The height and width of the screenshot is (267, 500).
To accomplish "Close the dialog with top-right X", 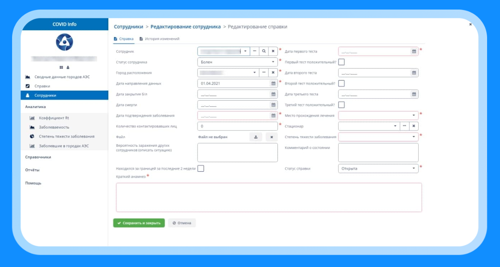I will pos(470,25).
